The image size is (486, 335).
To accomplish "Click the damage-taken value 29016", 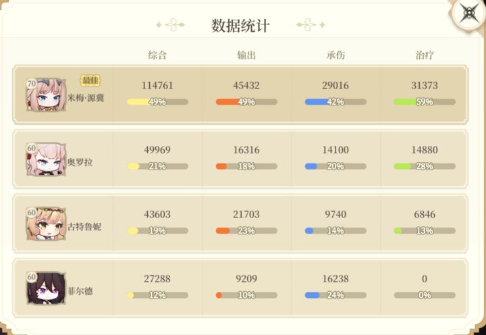I will (335, 85).
